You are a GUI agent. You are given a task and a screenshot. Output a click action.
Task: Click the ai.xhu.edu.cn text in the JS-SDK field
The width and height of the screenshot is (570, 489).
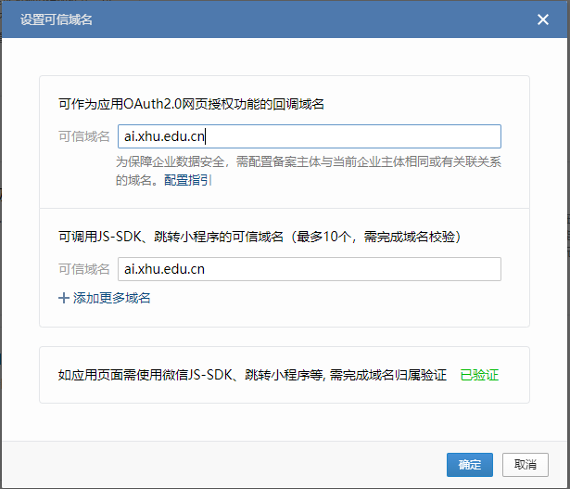click(x=164, y=269)
